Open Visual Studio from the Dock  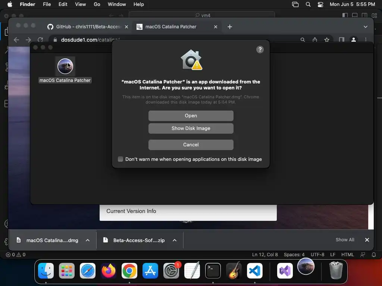pos(285,271)
